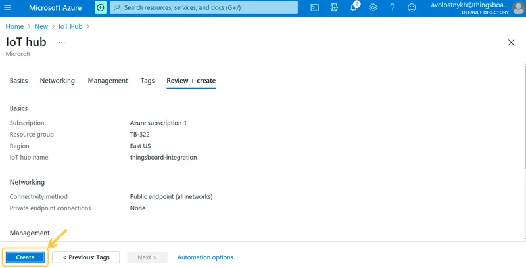Select the 'thingsboard-integration' hub name
This screenshot has height=268, width=526.
pyautogui.click(x=163, y=158)
